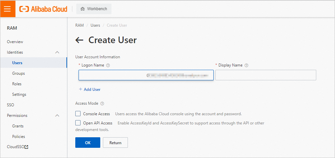Click the Logon Name help icon
335x158 pixels.
pos(108,66)
